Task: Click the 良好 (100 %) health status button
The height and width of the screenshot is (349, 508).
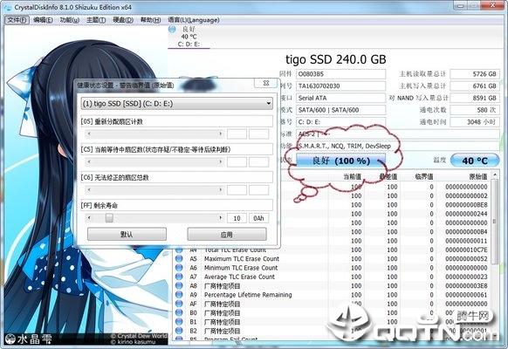Action: 340,161
